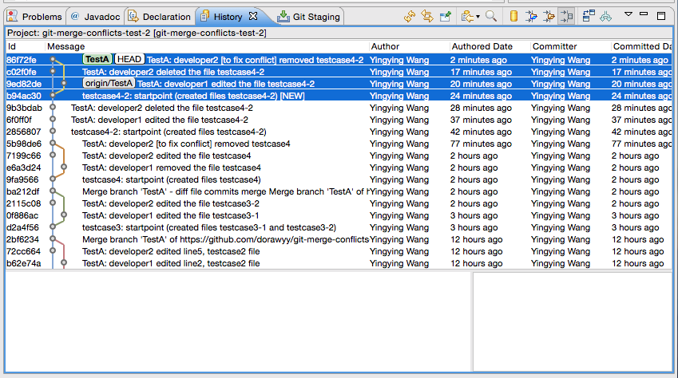
Task: Click '77 minutes ago' authored date cell
Action: [481, 144]
